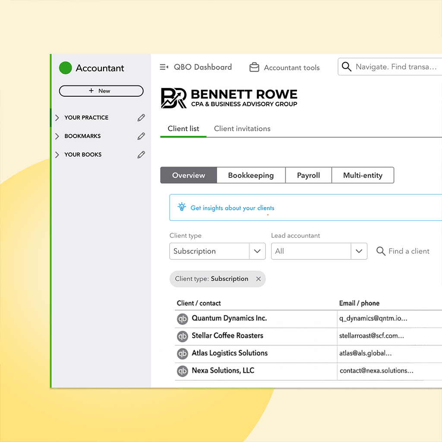The height and width of the screenshot is (442, 442).
Task: Expand the BOOKMARKS section chevron
Action: click(x=57, y=136)
